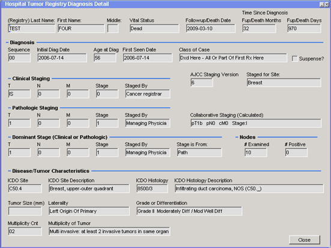
Task: Select the Collaborative Staging calculated field
Action: coord(256,123)
